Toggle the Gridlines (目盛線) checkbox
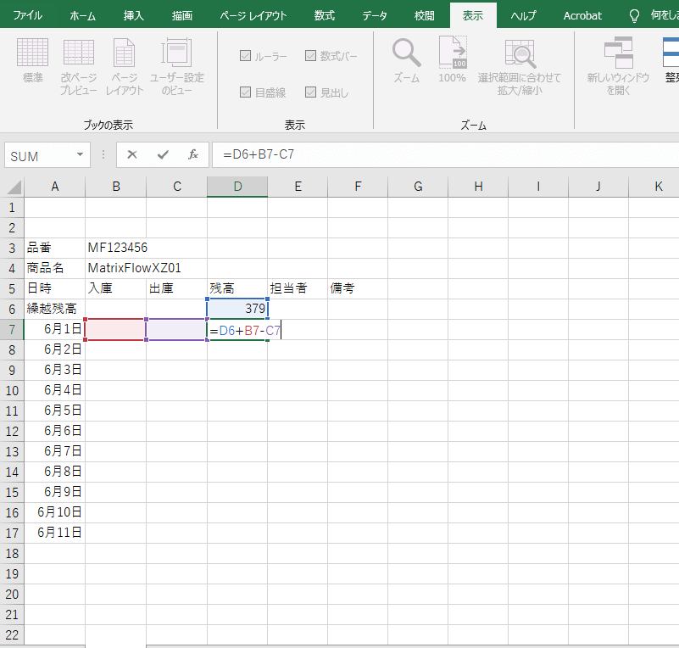679x648 pixels. pyautogui.click(x=245, y=92)
